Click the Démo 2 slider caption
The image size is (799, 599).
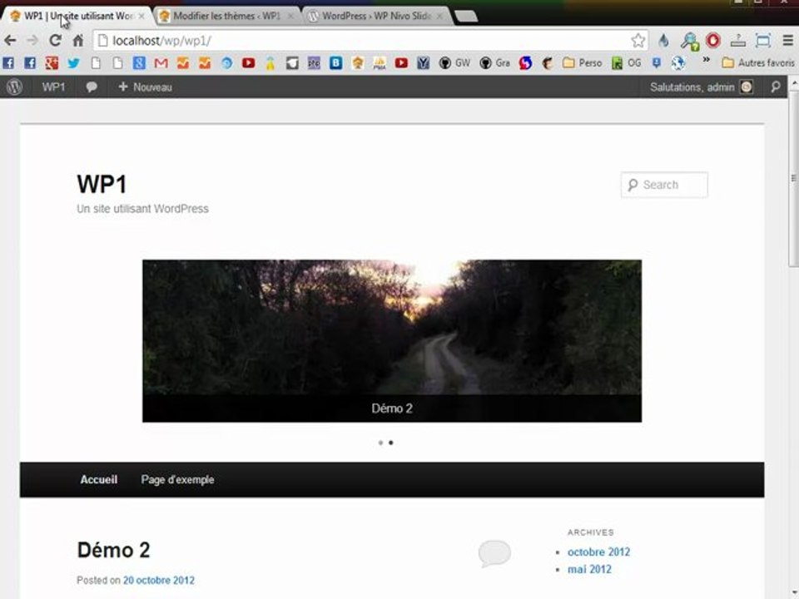coord(392,408)
